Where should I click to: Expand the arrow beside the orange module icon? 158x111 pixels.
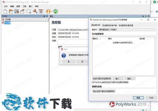(x=52, y=11)
